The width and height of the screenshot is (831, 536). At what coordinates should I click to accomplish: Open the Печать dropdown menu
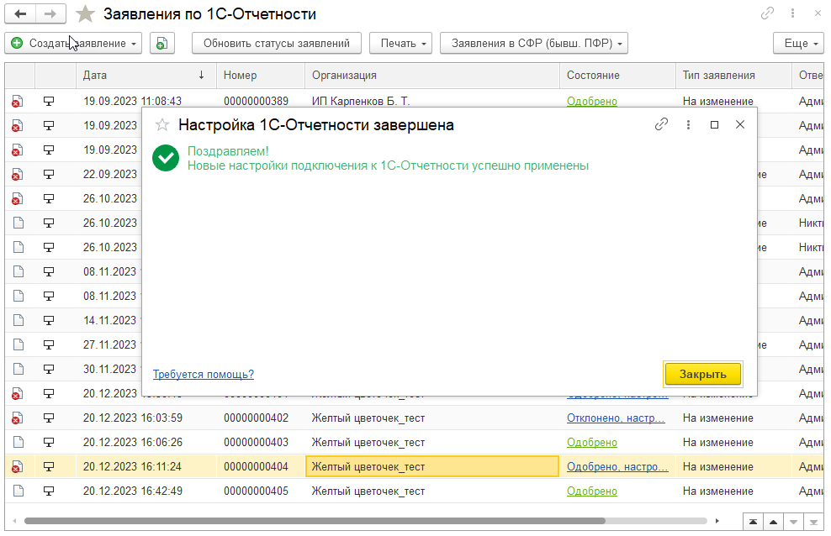point(400,44)
